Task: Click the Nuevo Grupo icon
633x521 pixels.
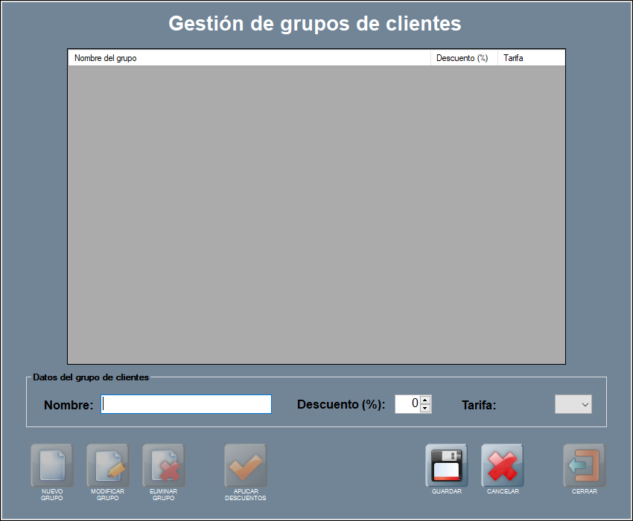Action: pos(51,465)
